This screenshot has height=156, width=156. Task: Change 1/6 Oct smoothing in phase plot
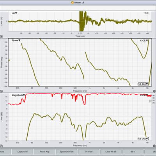(143, 84)
